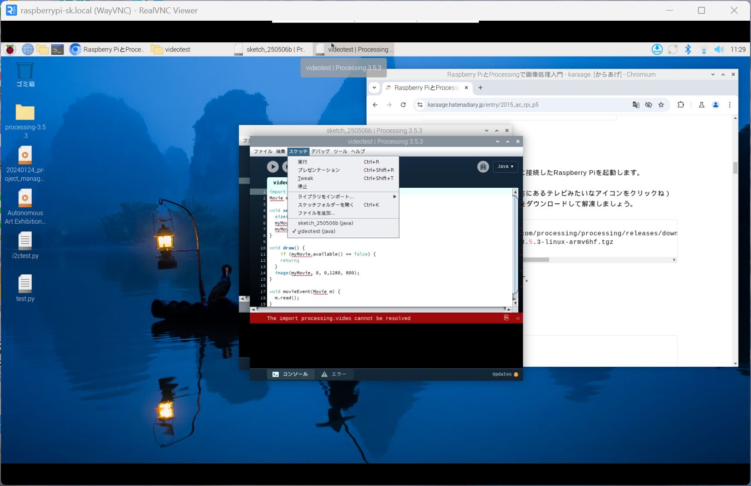The width and height of the screenshot is (751, 486).
Task: Switch to the エラー tab
Action: pos(334,375)
